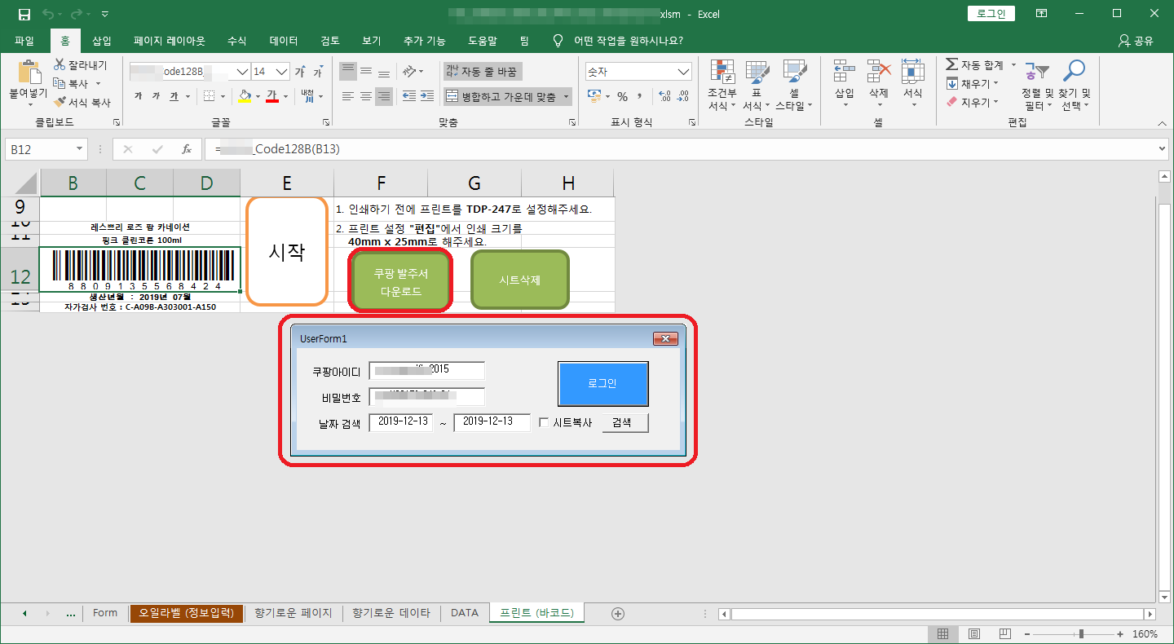
Task: Click the Format Painter (서식 복사) icon
Action: pos(60,103)
